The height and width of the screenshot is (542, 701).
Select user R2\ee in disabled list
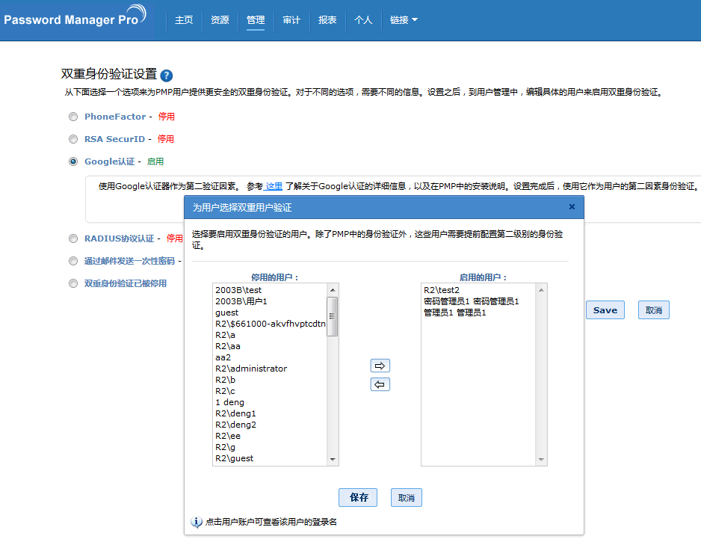click(270, 436)
